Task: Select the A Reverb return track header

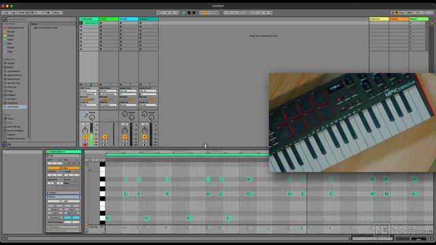Action: tap(379, 19)
